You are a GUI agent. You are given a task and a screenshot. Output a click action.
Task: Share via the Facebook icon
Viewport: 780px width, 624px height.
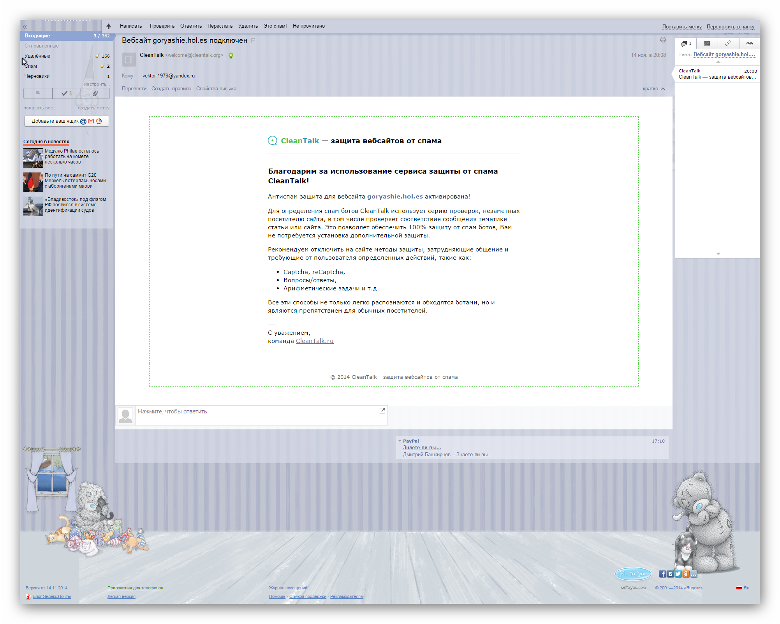[x=662, y=574]
